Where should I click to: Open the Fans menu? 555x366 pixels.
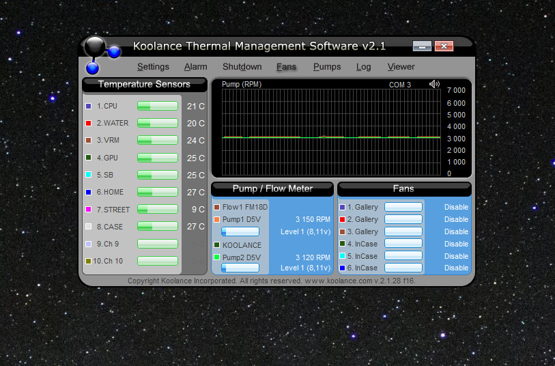(x=286, y=67)
